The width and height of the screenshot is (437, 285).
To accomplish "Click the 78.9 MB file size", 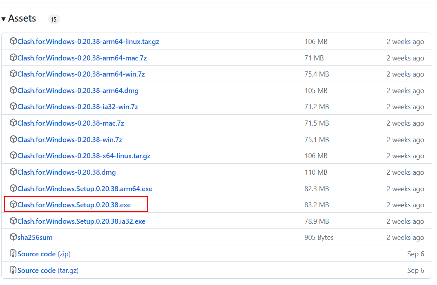I will coord(316,221).
